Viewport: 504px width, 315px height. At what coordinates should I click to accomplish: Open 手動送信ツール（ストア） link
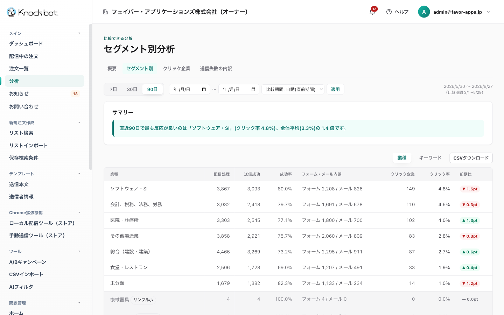pyautogui.click(x=44, y=235)
